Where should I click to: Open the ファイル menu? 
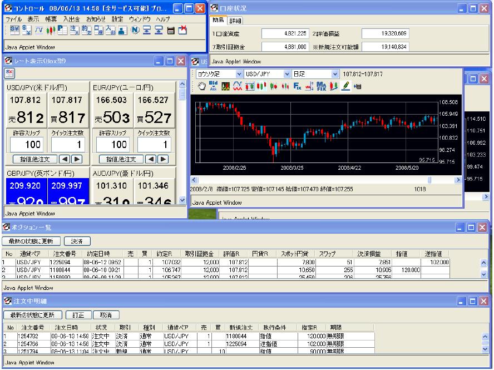[x=14, y=19]
